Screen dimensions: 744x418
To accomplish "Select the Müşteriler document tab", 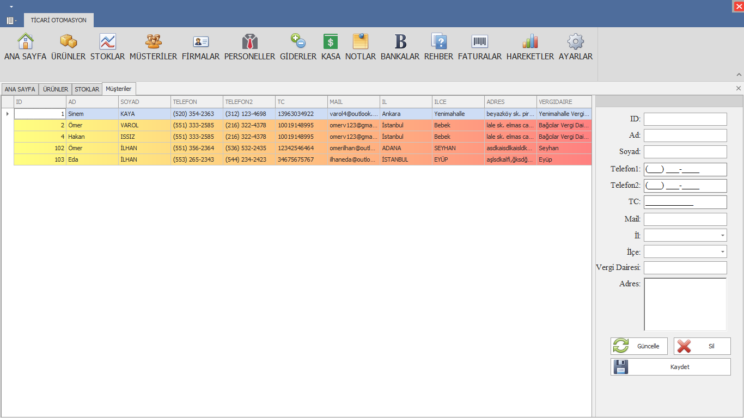I will 119,89.
